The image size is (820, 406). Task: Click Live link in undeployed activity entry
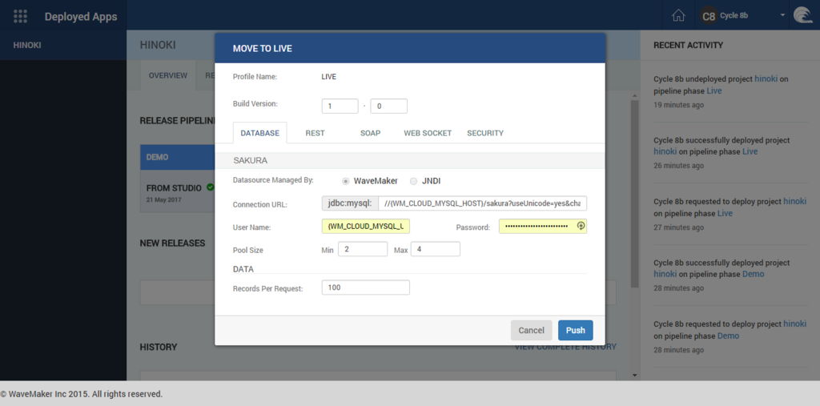713,90
